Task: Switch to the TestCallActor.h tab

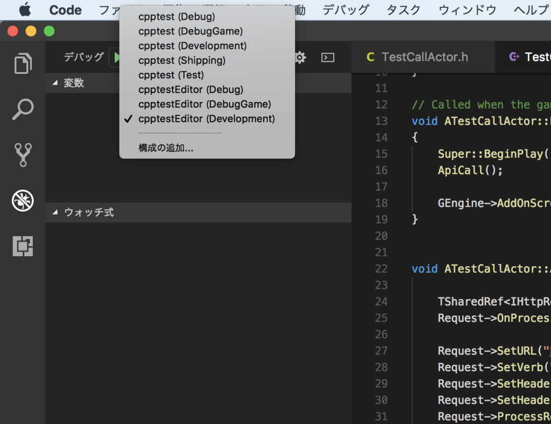Action: point(423,57)
